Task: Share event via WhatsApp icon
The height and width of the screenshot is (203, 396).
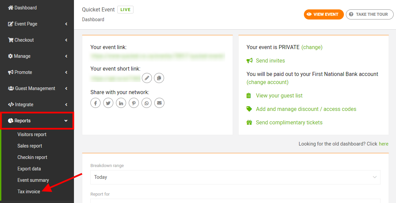Action: (x=147, y=103)
